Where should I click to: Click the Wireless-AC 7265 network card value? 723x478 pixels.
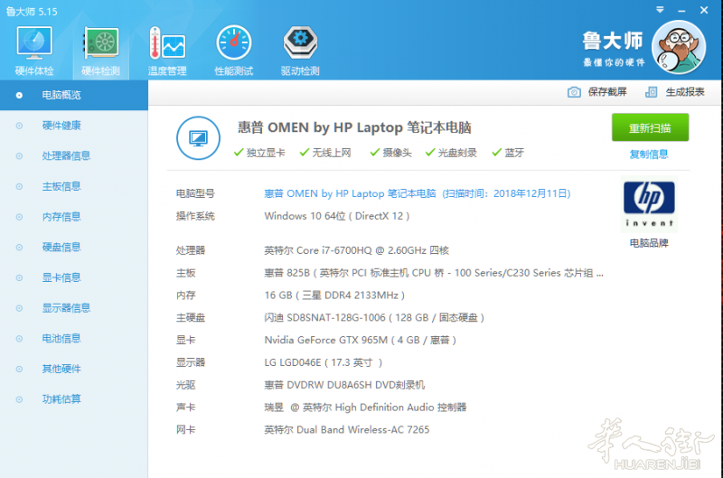pyautogui.click(x=347, y=429)
